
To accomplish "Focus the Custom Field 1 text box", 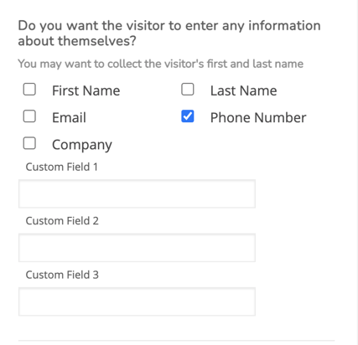I will [x=137, y=193].
